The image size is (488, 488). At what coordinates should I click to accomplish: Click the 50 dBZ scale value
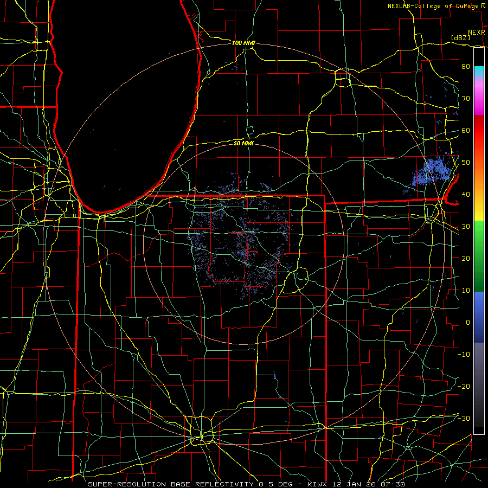466,163
